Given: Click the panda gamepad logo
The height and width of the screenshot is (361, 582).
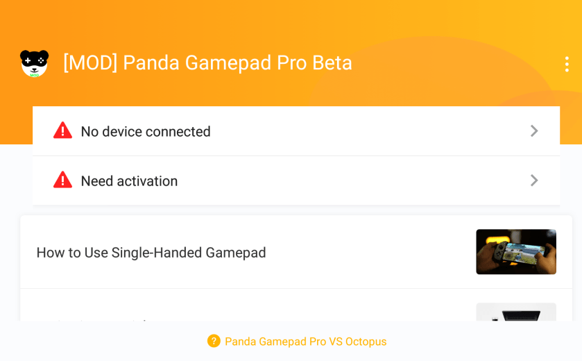Looking at the screenshot, I should (x=34, y=63).
